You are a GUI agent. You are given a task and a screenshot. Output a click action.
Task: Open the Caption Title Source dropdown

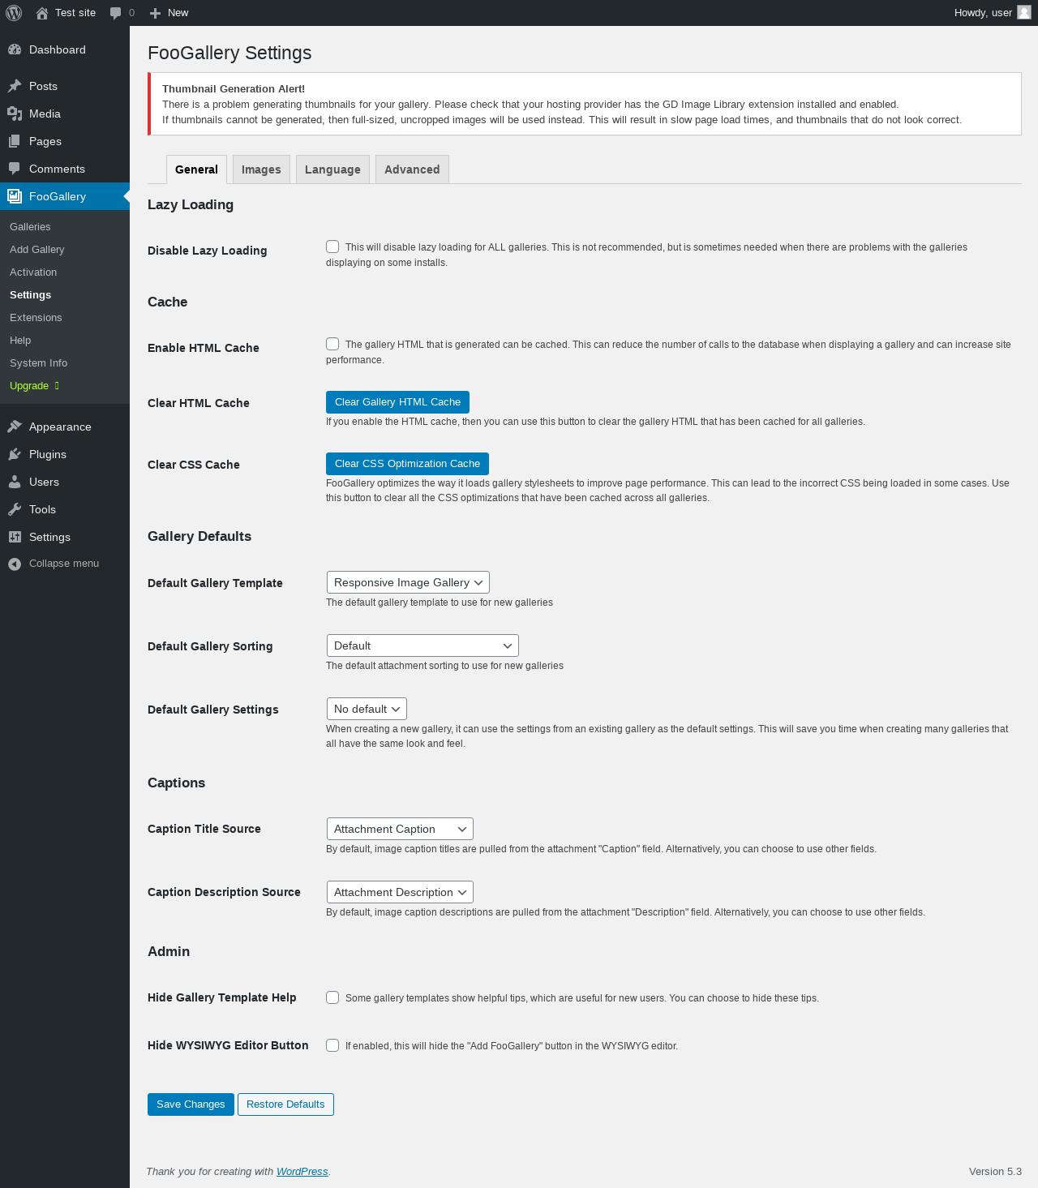(x=400, y=829)
